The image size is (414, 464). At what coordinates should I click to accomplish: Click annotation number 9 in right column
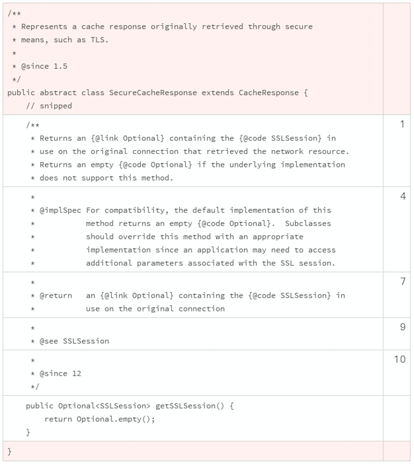coord(401,327)
